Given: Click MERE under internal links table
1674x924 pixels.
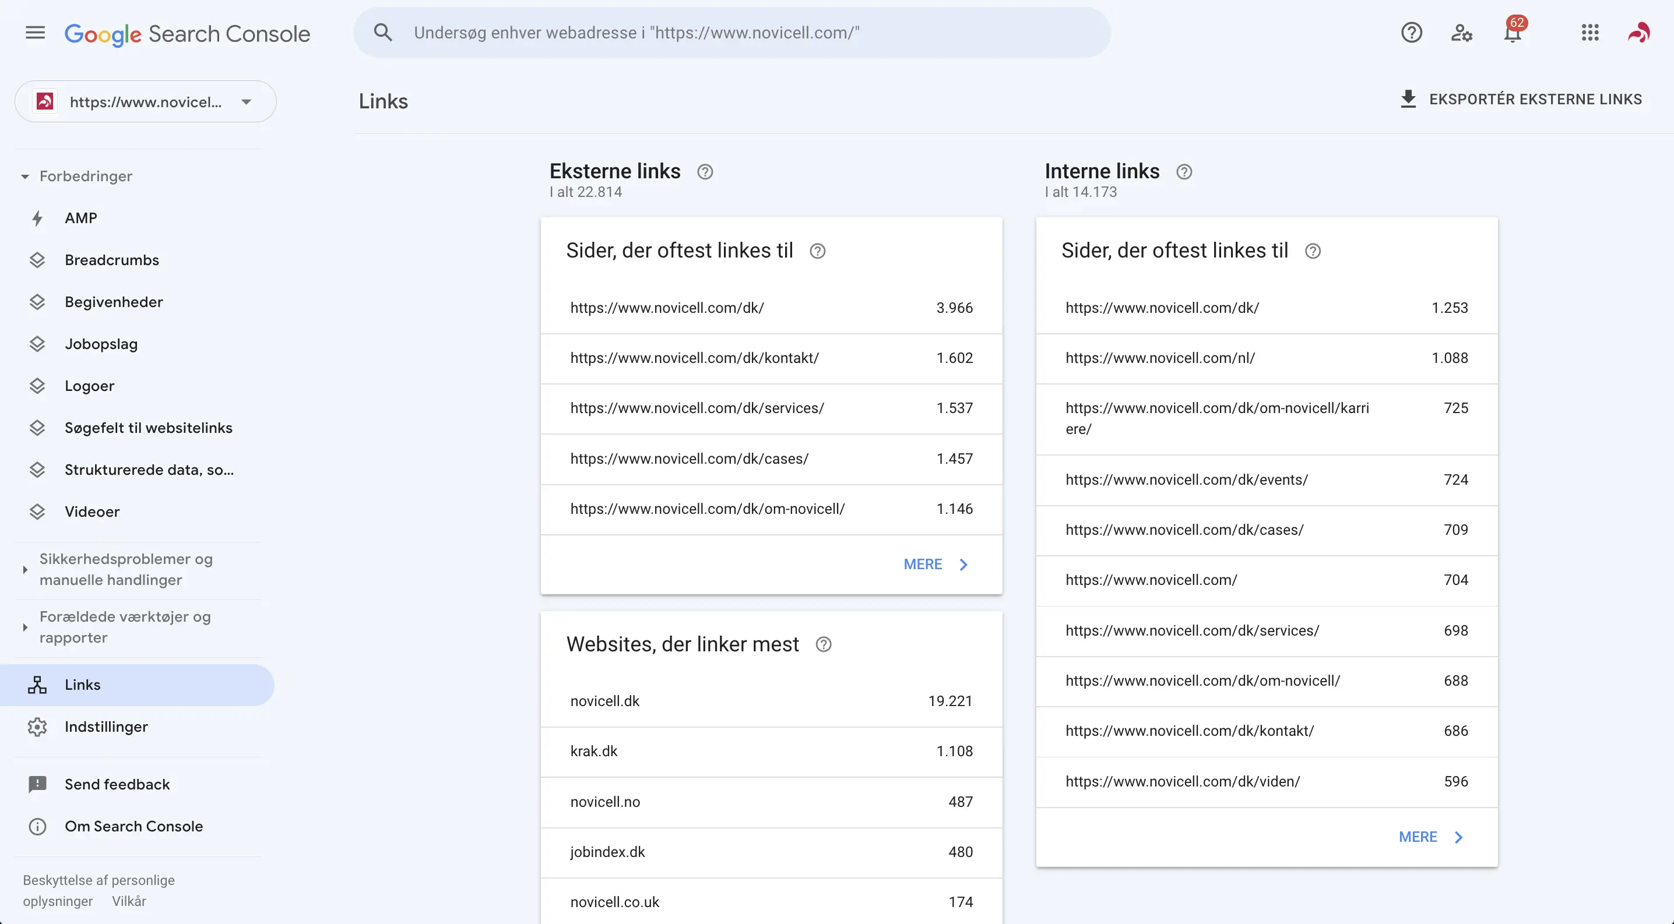Looking at the screenshot, I should [x=1431, y=837].
